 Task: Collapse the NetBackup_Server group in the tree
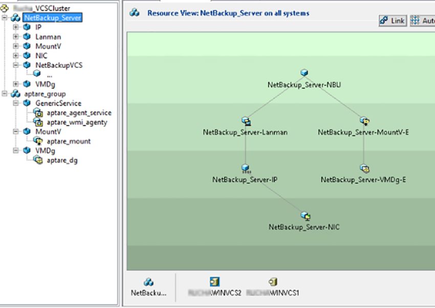coord(5,18)
